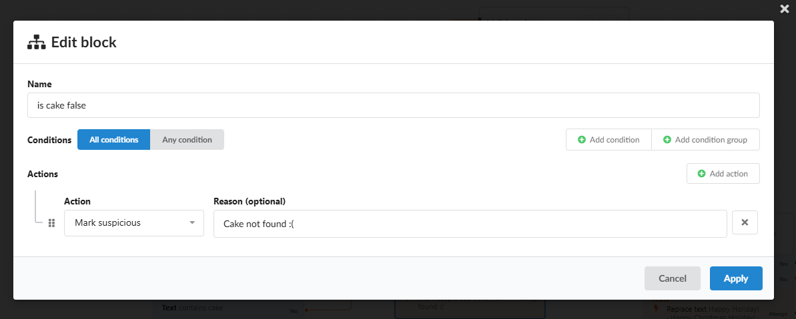Close the Edit block dialog with the X

coord(785,9)
